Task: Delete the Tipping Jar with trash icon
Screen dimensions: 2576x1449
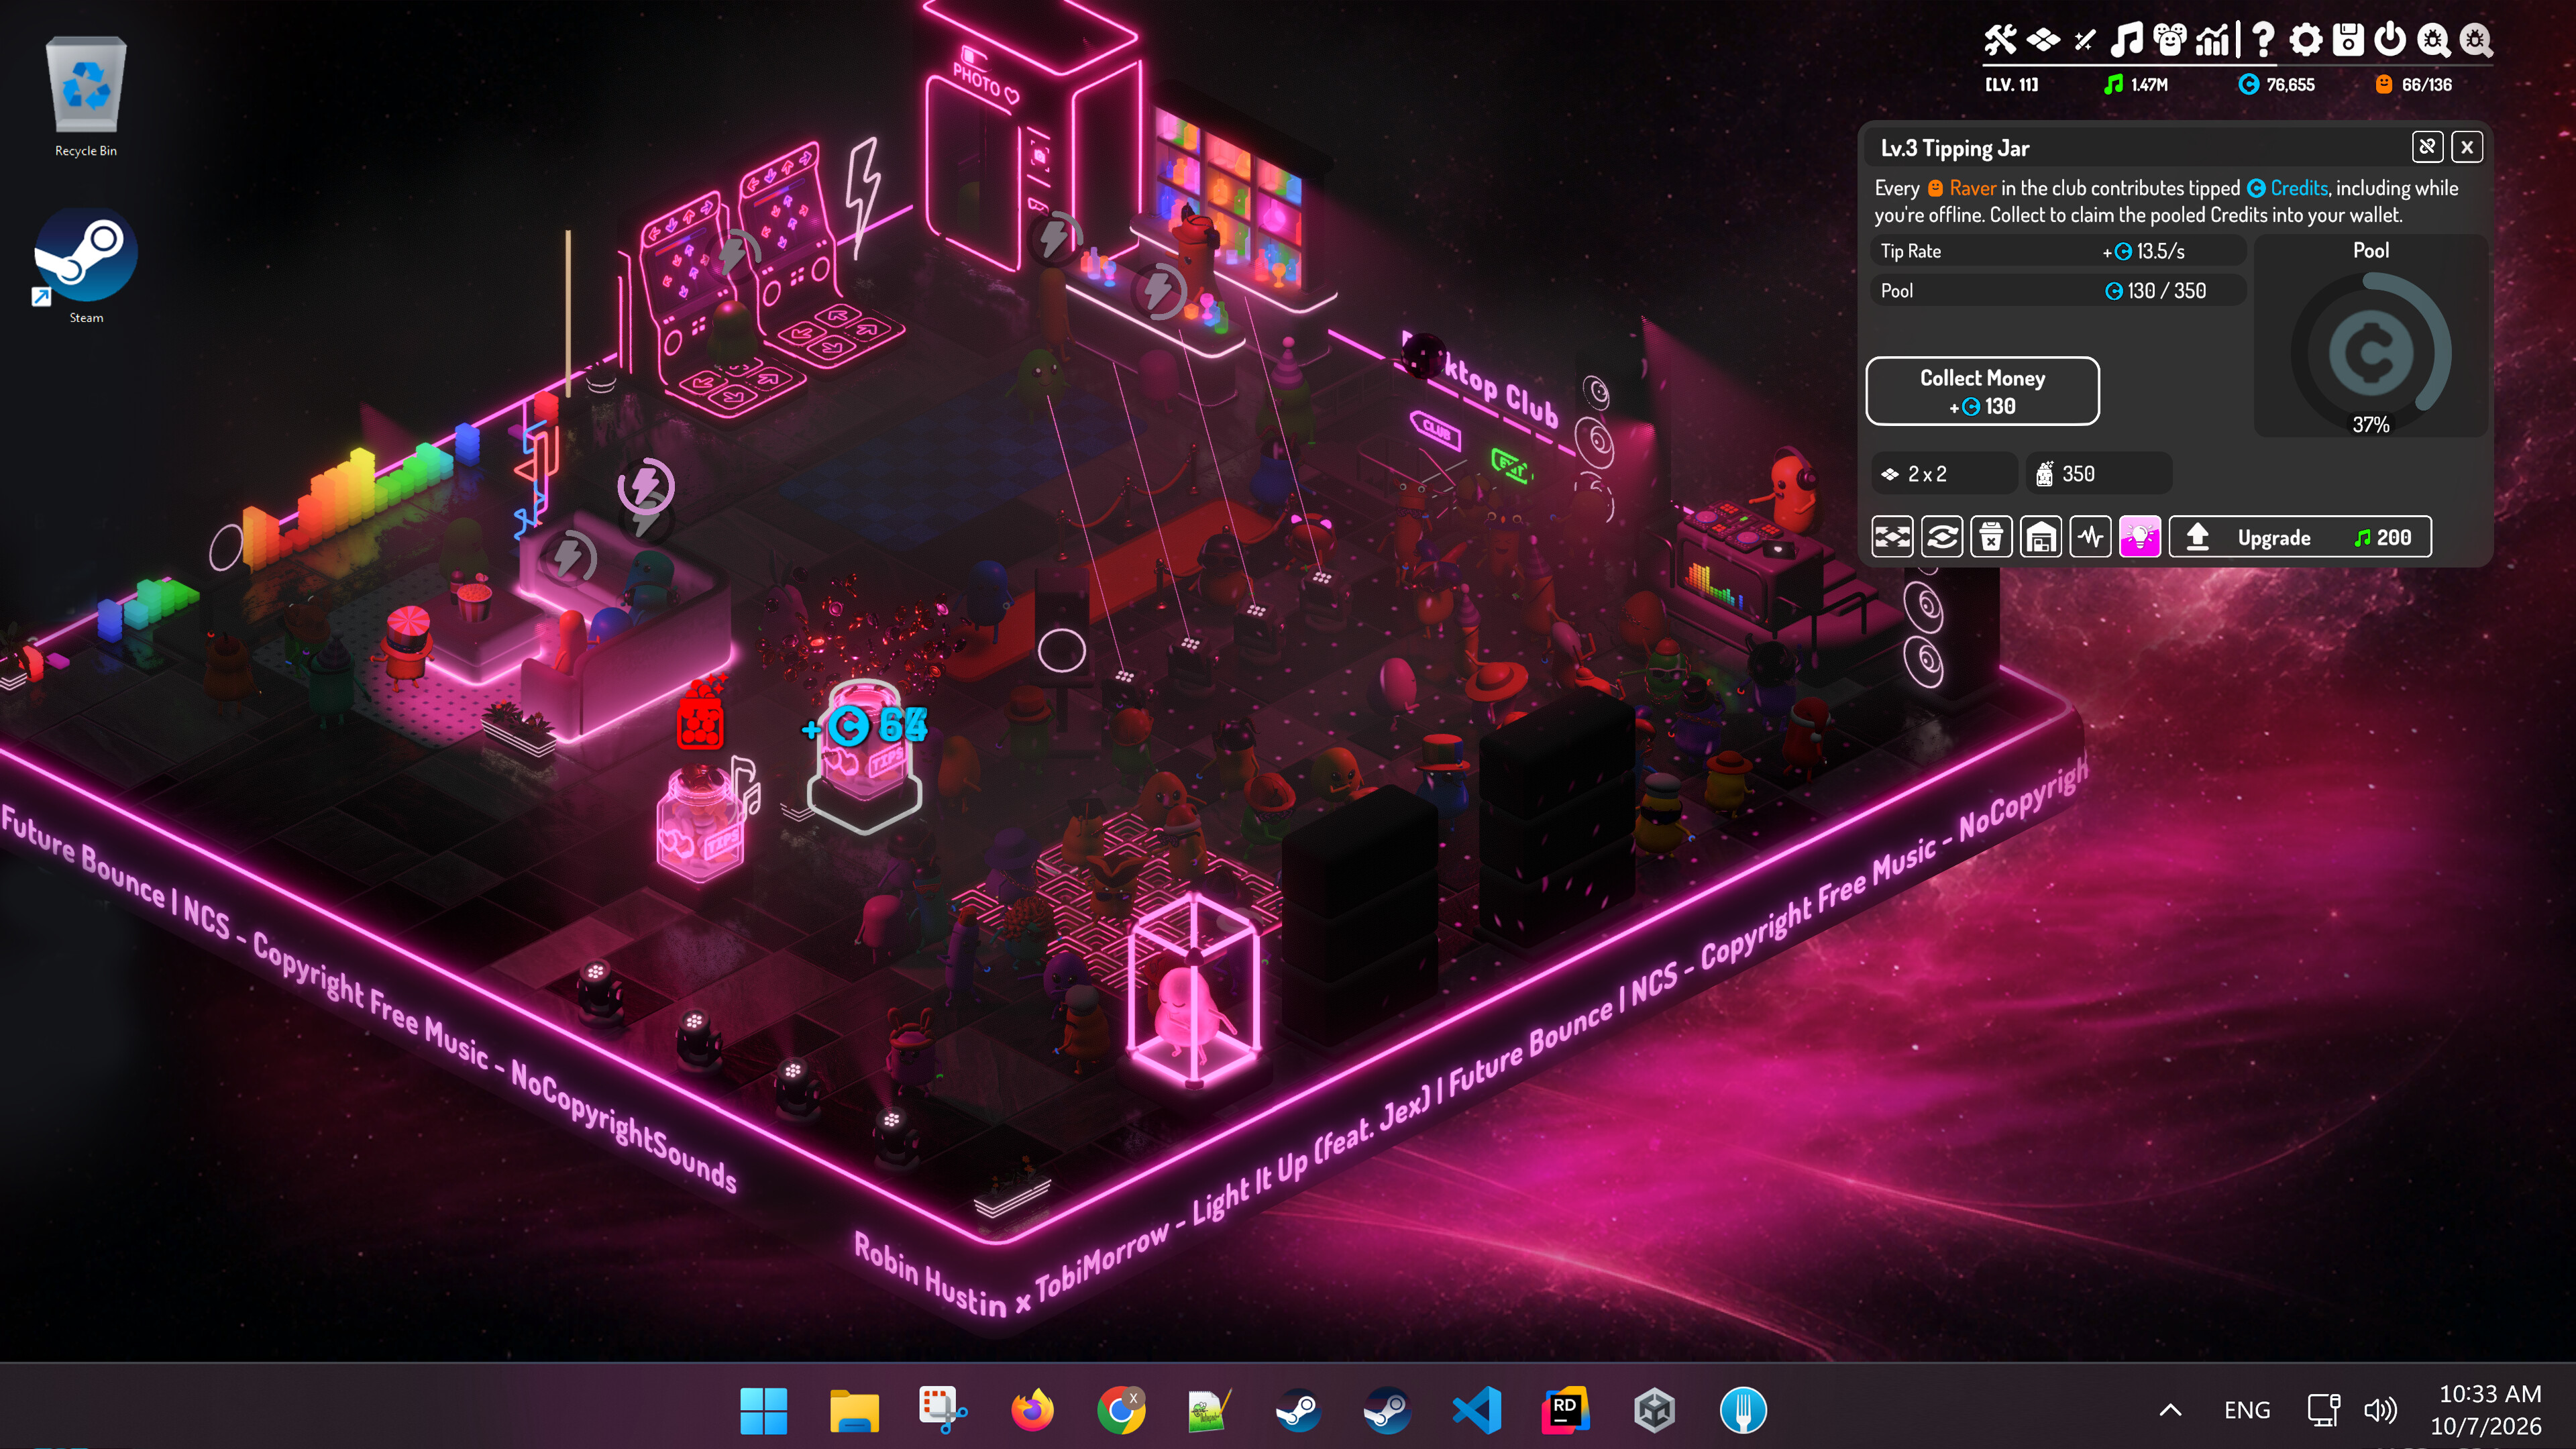Action: pyautogui.click(x=1991, y=537)
